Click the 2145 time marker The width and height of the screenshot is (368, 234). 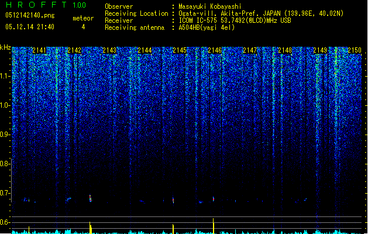point(180,50)
